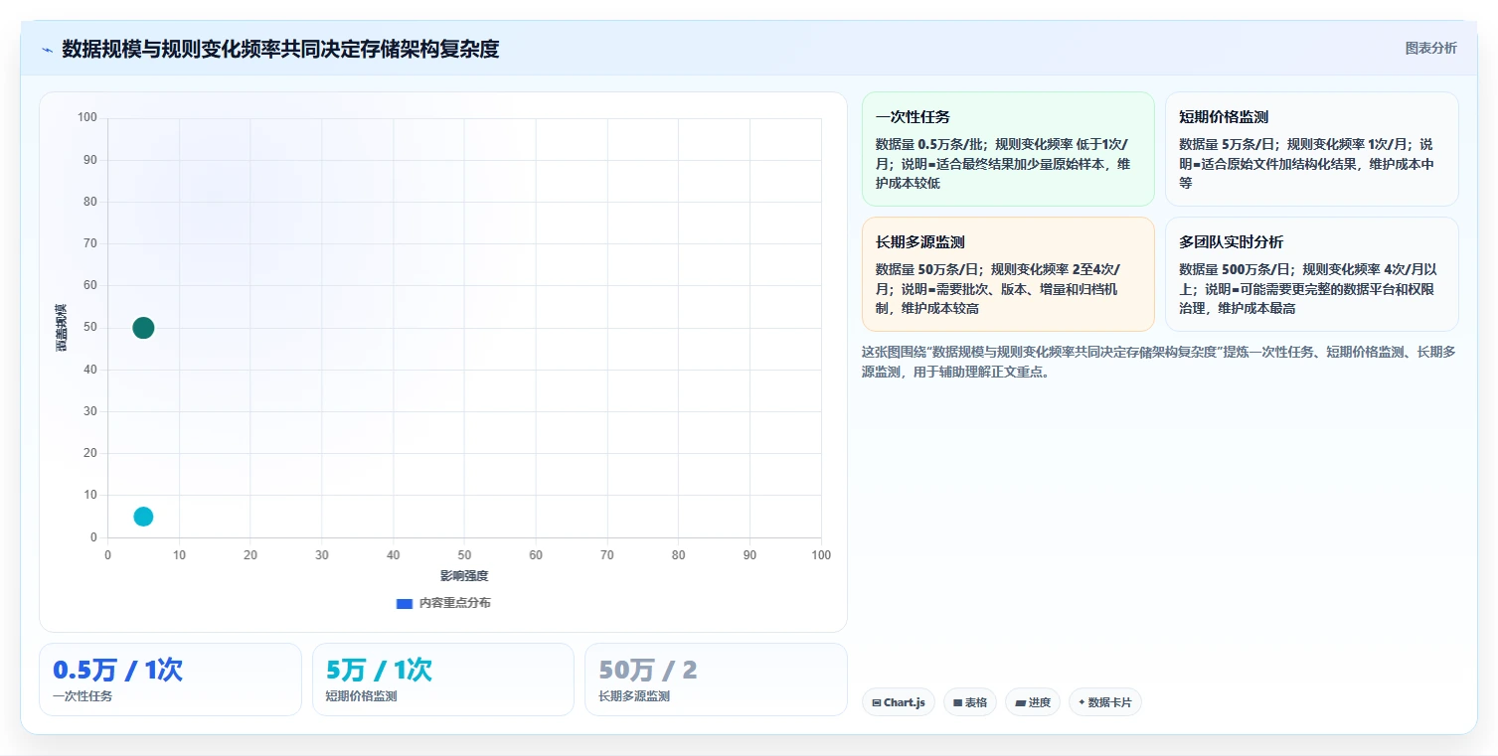Click the 图表分析 label in the header
Viewport: 1498px width, 756px height.
point(1430,49)
